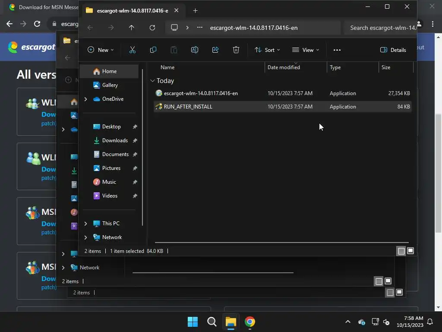Open taskbar Search
442x332 pixels.
pos(212,322)
